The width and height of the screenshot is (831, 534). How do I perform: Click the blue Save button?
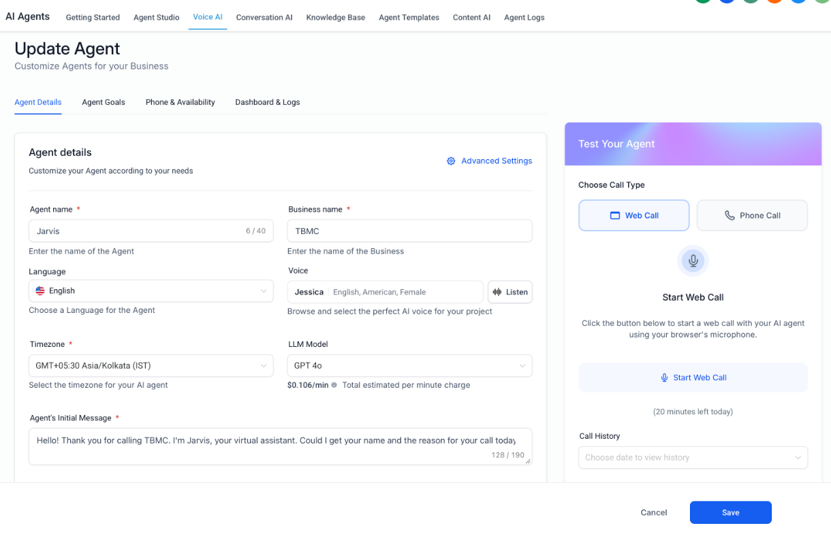[x=731, y=512]
